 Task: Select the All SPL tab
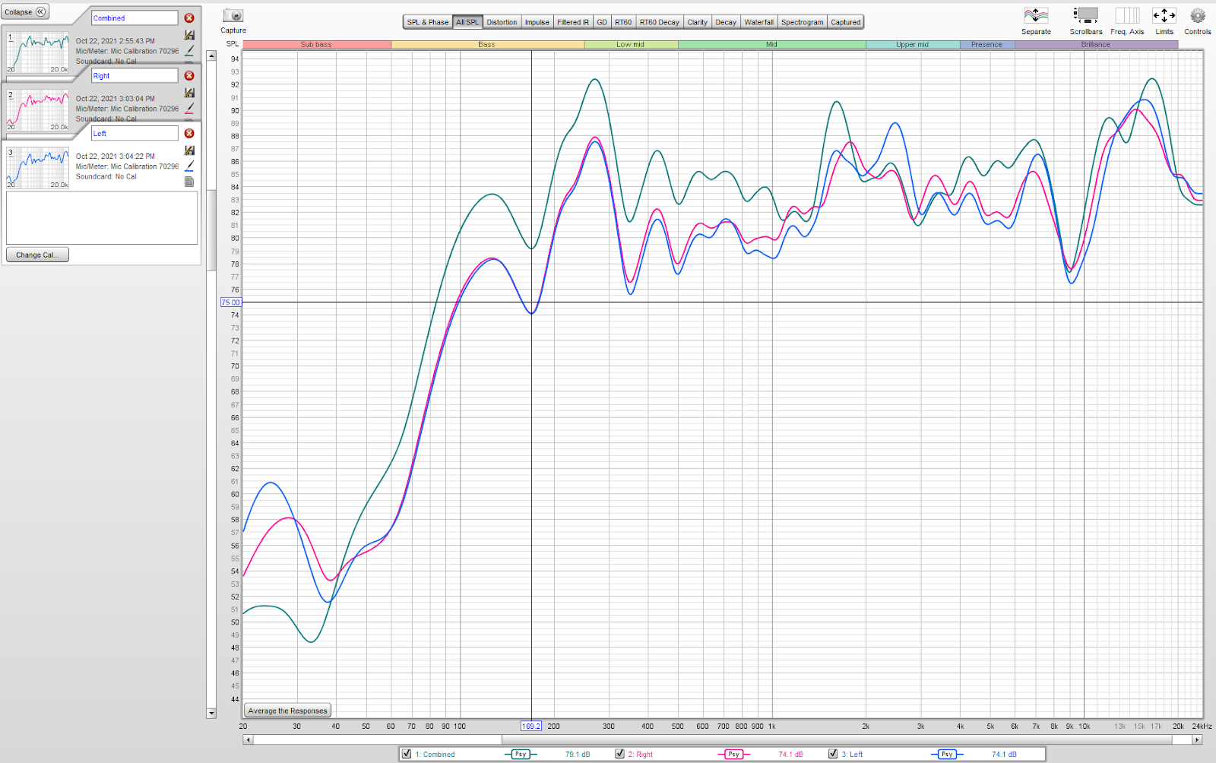coord(467,22)
